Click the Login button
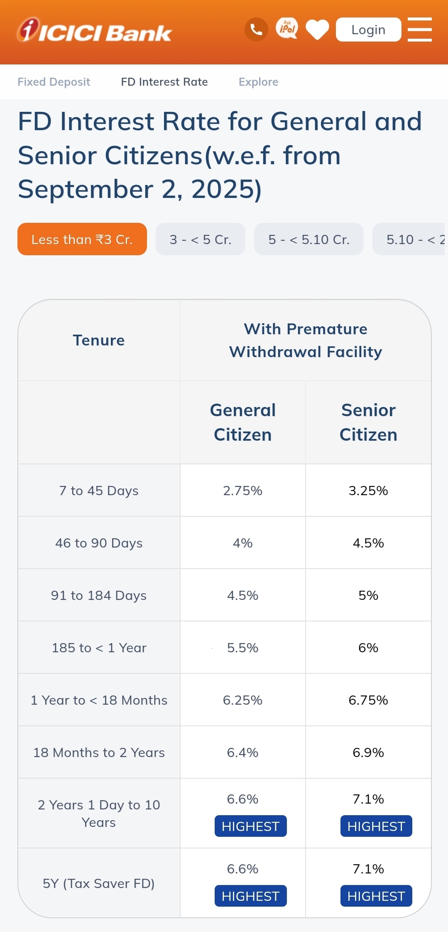 [x=368, y=30]
